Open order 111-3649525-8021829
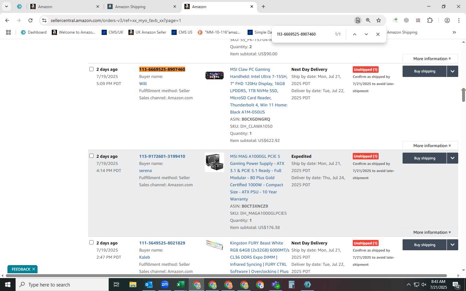466x291 pixels. [162, 243]
